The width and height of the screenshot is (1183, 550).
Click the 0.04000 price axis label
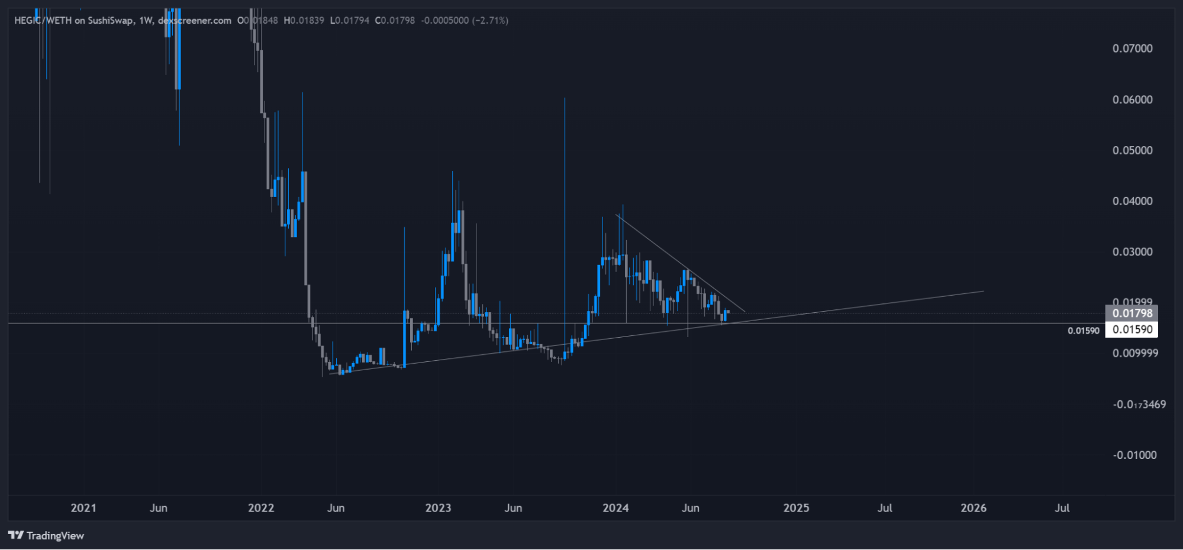click(x=1132, y=201)
